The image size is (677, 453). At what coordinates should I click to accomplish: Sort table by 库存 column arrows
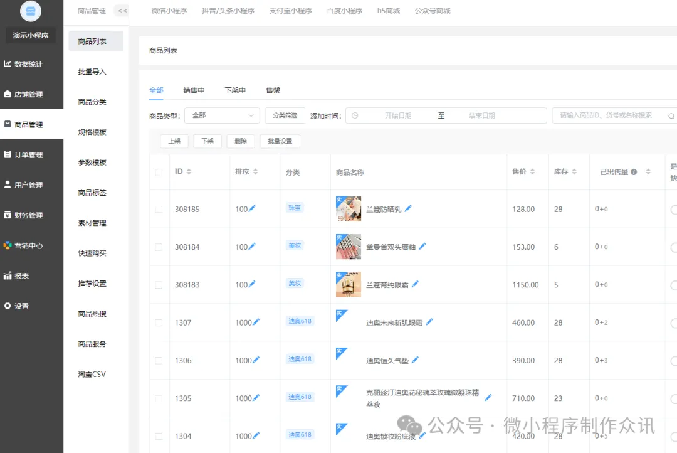point(574,172)
